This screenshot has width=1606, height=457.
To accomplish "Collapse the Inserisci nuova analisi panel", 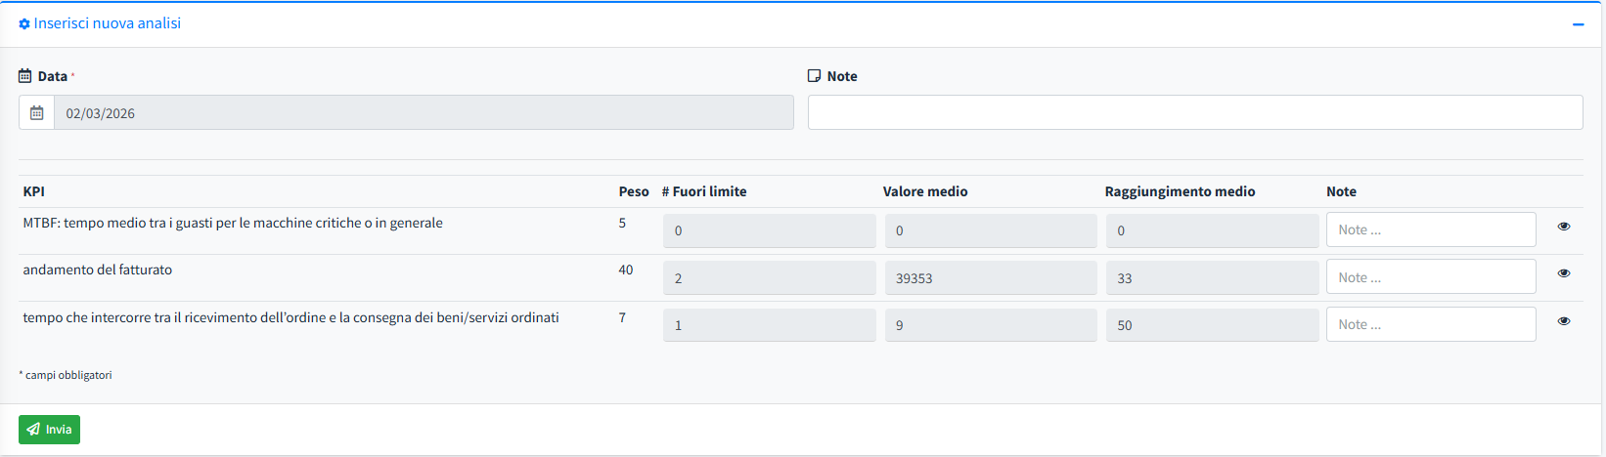I will point(1578,24).
